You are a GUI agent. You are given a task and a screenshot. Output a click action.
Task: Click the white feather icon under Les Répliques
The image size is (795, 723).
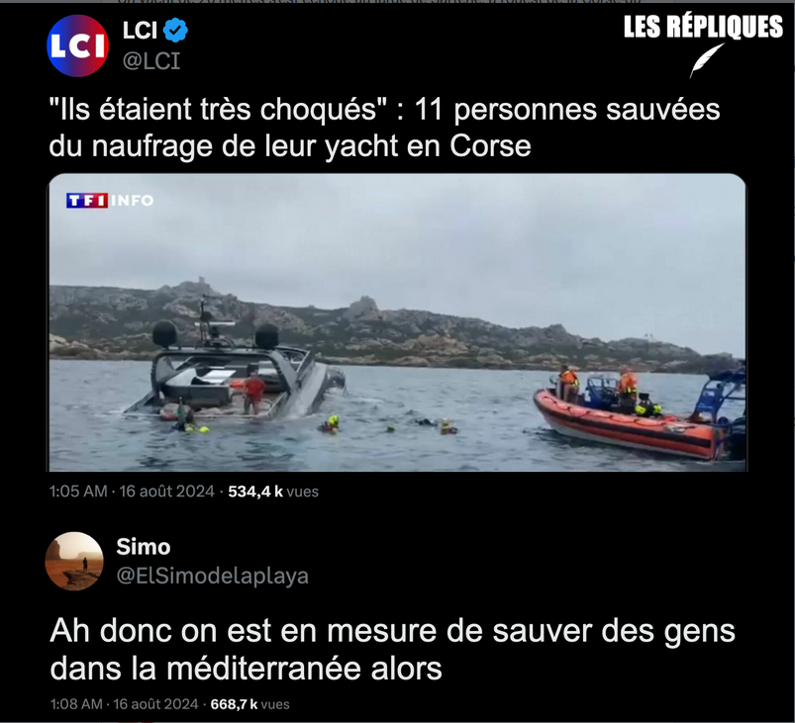tap(707, 59)
